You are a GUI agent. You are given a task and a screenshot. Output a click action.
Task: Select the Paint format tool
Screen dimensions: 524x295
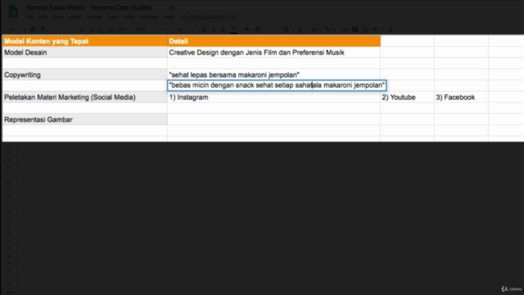(x=43, y=29)
